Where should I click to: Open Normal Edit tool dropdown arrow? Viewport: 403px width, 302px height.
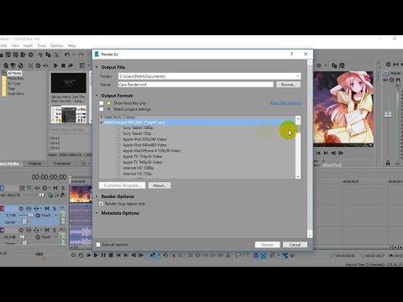[x=159, y=255]
